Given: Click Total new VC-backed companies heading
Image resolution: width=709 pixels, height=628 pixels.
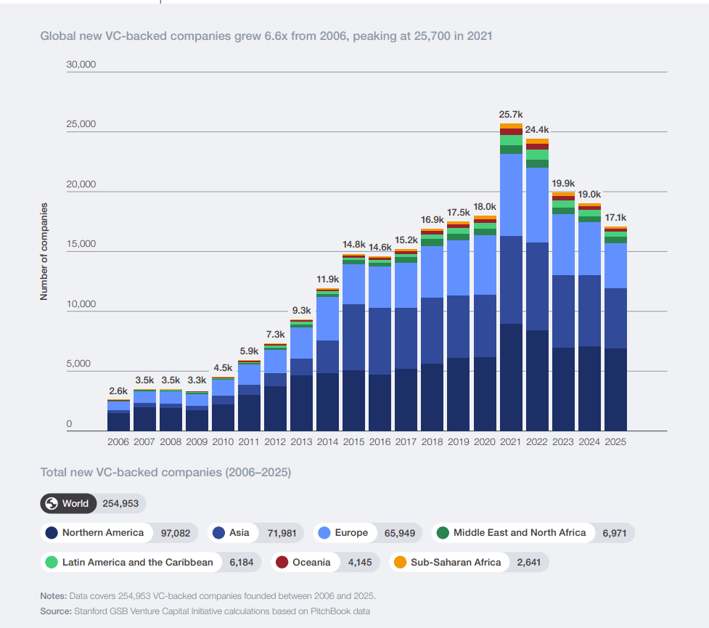Looking at the screenshot, I should pos(165,473).
